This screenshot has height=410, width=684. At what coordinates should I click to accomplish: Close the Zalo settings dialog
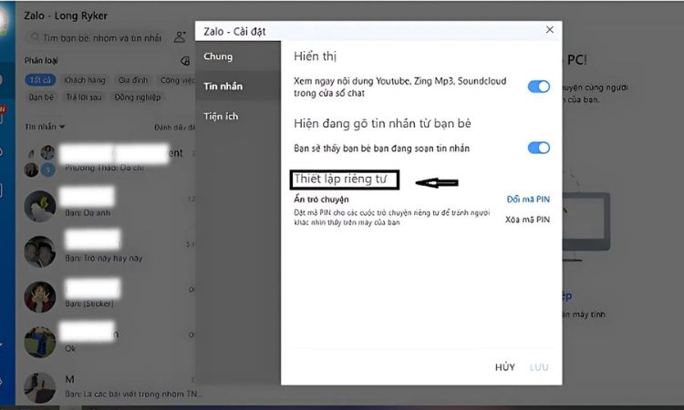[549, 29]
